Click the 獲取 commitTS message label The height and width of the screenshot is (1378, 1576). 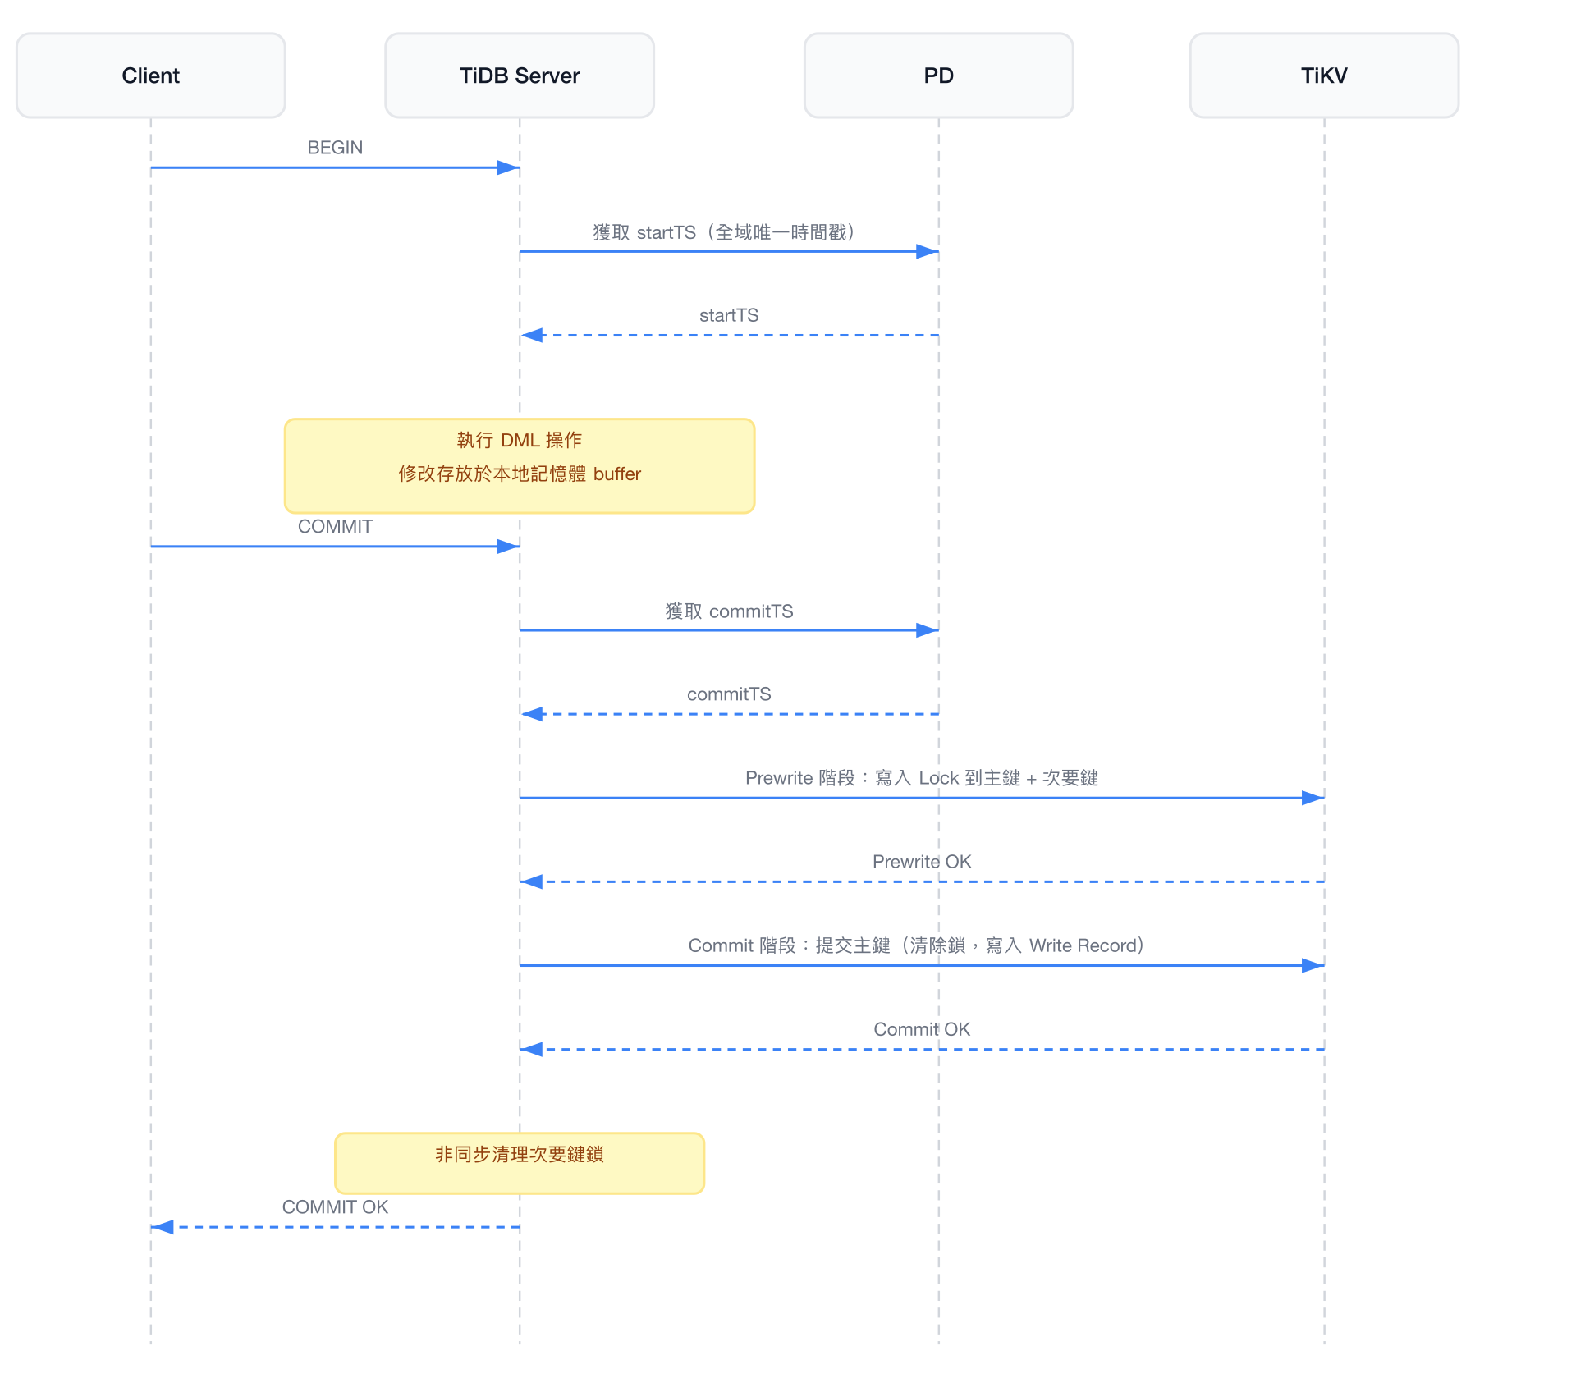point(729,611)
